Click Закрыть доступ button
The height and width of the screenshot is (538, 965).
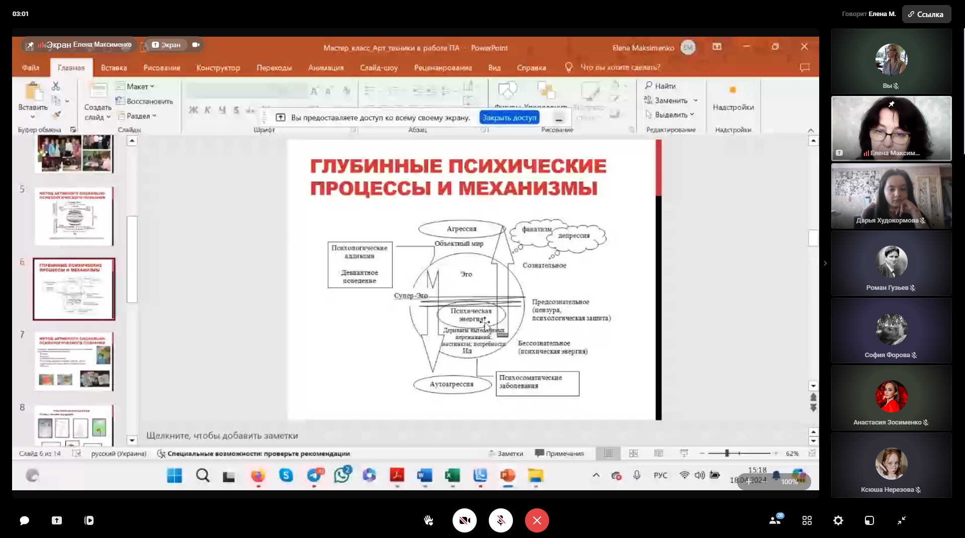point(509,118)
